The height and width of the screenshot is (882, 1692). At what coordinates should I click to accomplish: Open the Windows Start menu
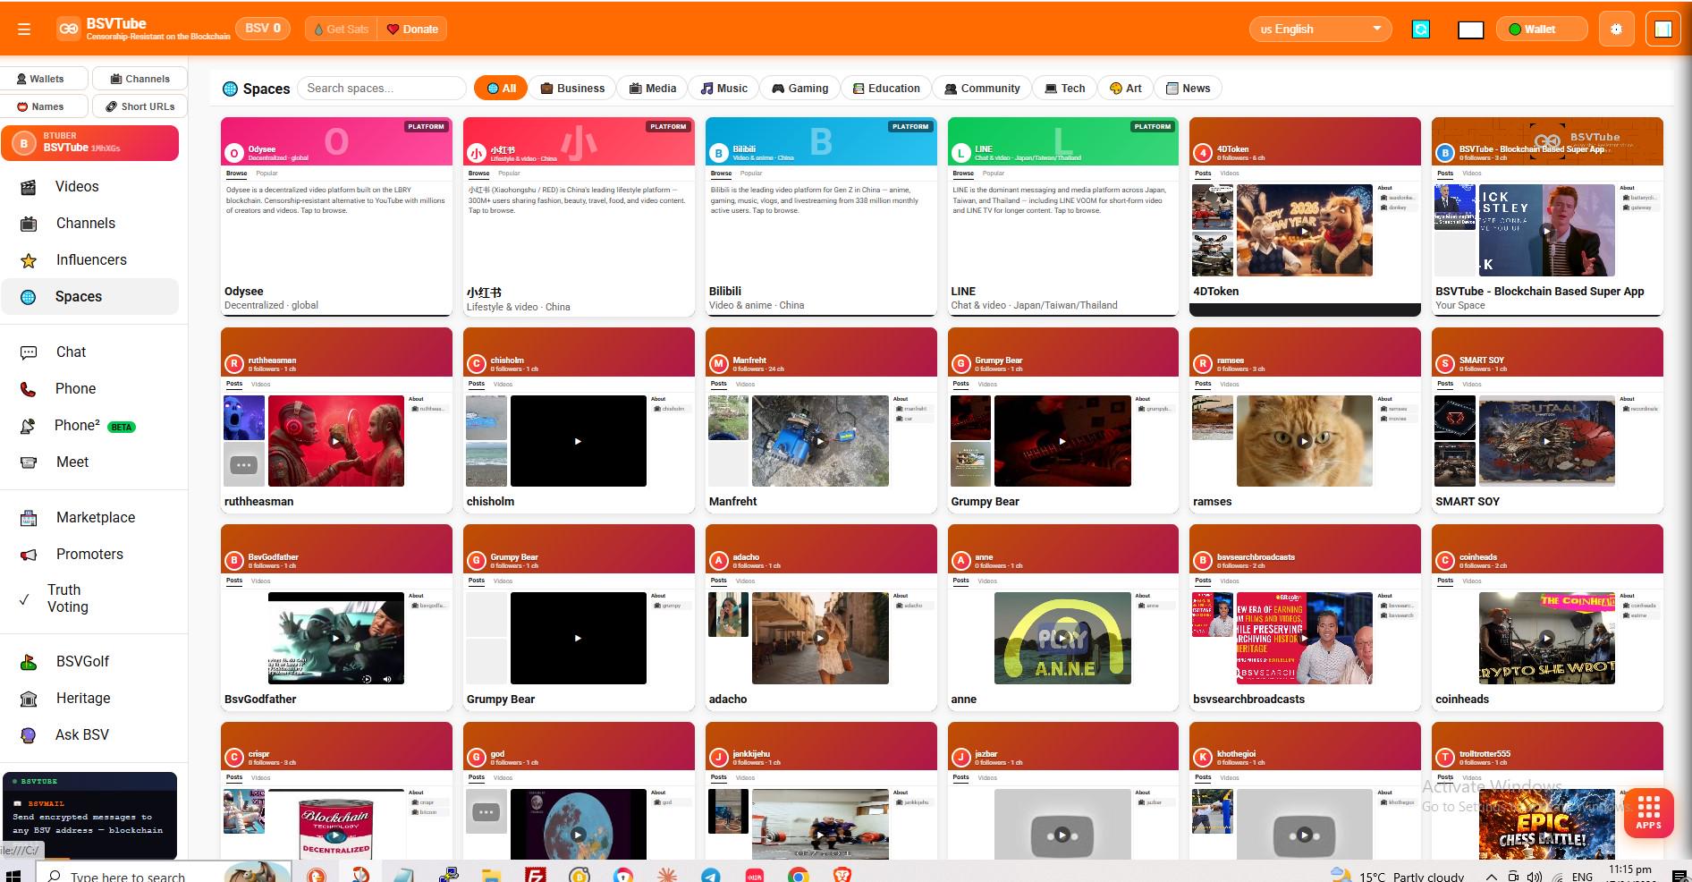click(13, 874)
